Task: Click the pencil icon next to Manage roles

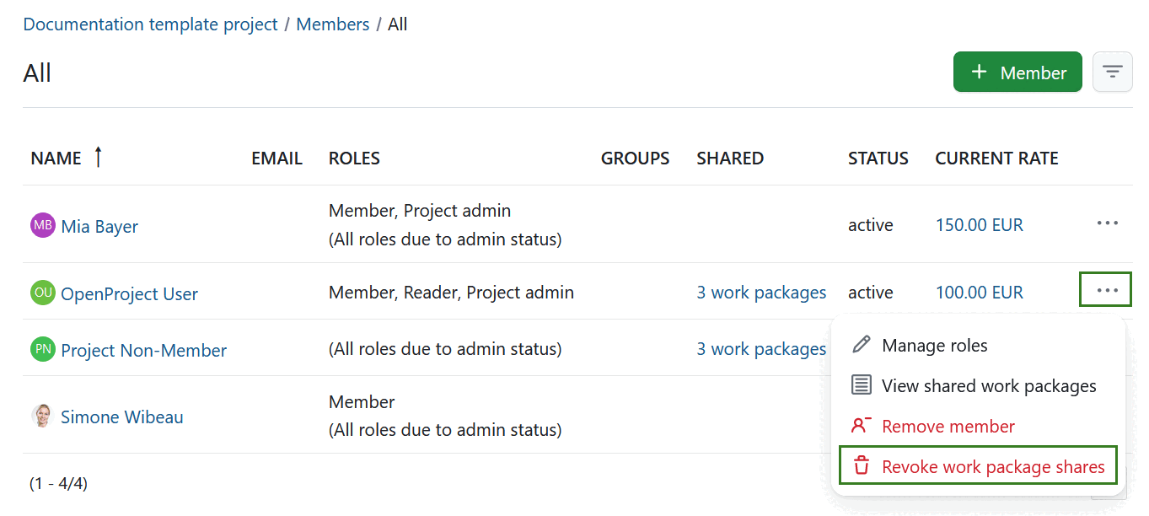Action: pyautogui.click(x=861, y=344)
